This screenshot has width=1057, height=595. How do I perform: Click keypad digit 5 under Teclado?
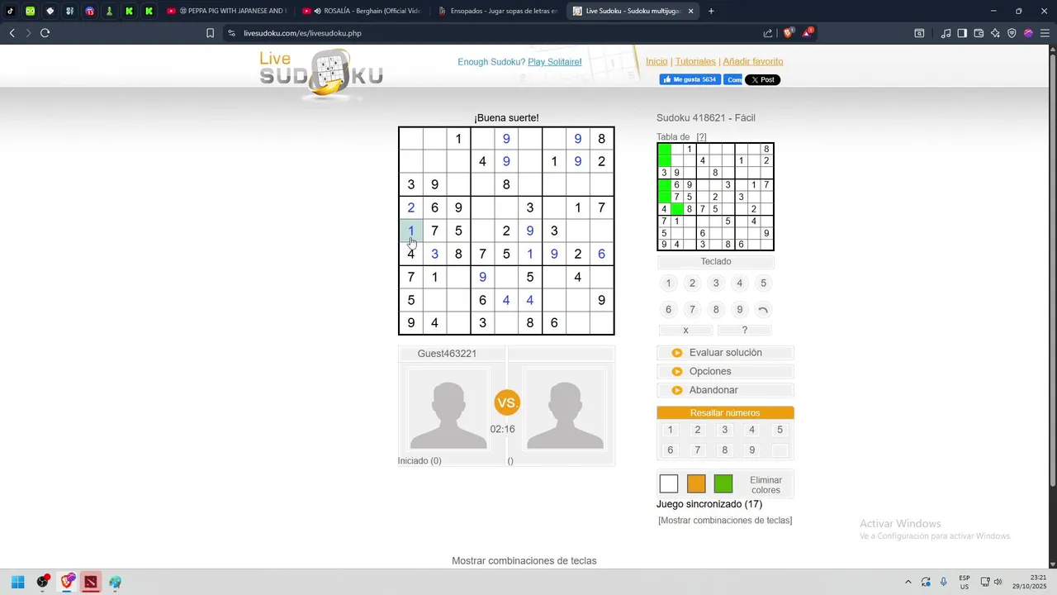(763, 283)
